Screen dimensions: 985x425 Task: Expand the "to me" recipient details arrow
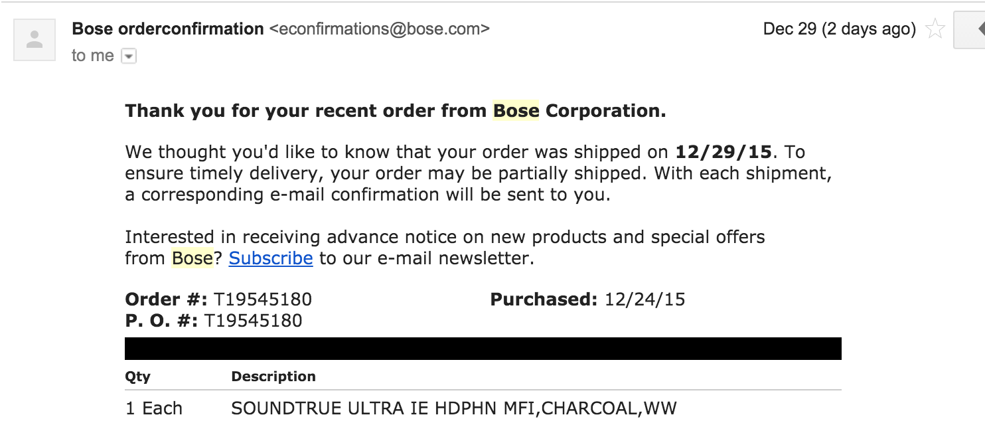pyautogui.click(x=129, y=56)
